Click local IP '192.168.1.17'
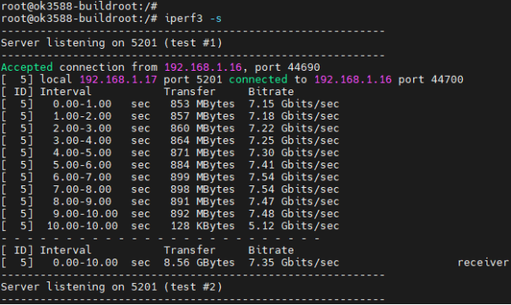This screenshot has width=511, height=305. [x=118, y=79]
